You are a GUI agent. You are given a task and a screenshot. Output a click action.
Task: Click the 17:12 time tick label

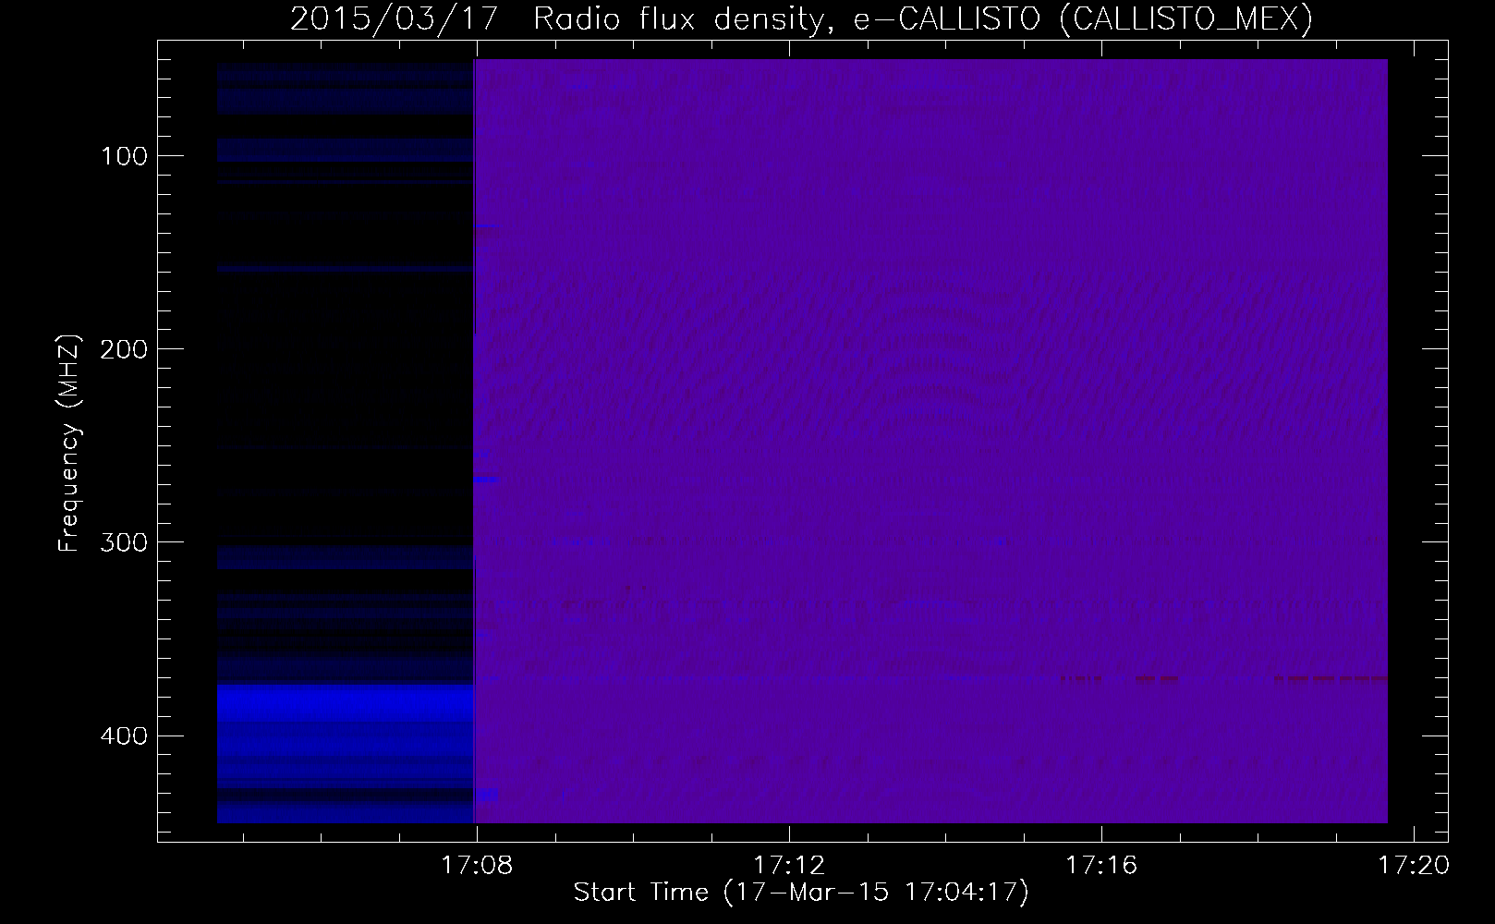tap(789, 866)
